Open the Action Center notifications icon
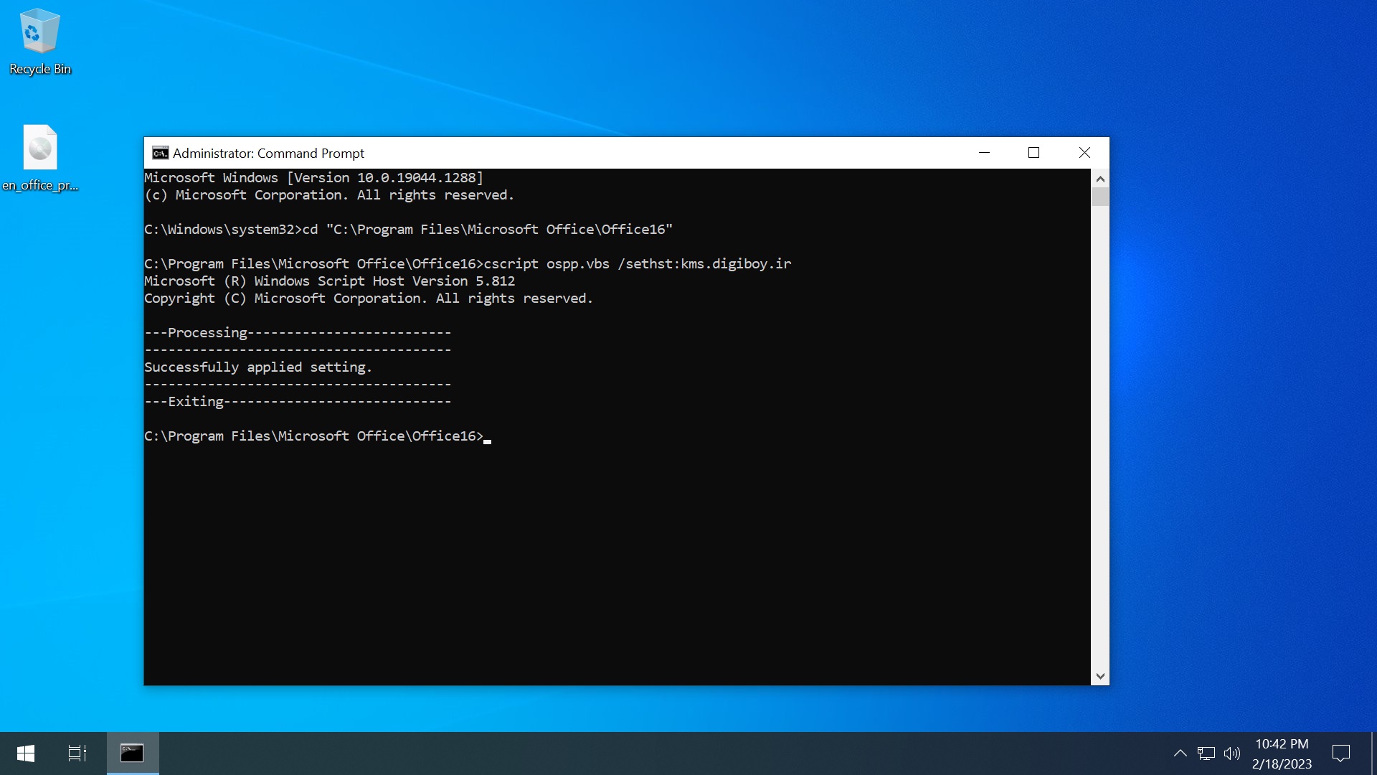This screenshot has height=775, width=1377. [x=1341, y=753]
